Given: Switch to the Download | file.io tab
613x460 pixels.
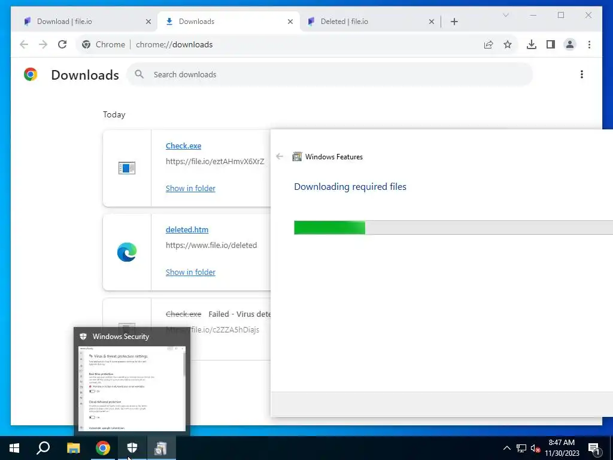Looking at the screenshot, I should point(84,22).
